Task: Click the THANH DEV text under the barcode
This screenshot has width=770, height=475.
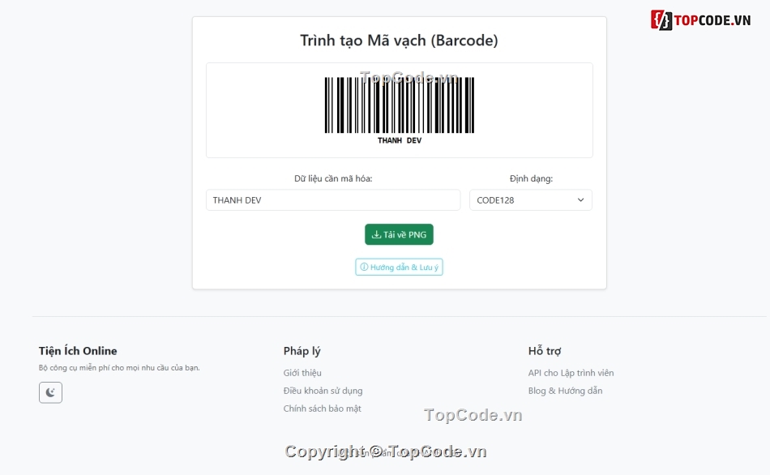Action: point(399,141)
